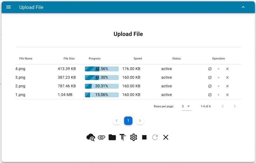256x163 pixels.
Task: Click the 176.00 KB speed cell
Action: click(x=131, y=69)
